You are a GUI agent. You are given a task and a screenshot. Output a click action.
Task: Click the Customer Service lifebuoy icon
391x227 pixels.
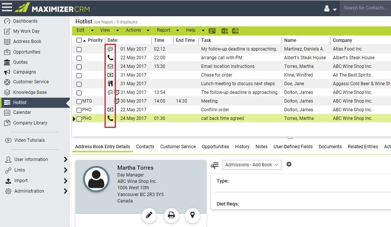point(7,82)
